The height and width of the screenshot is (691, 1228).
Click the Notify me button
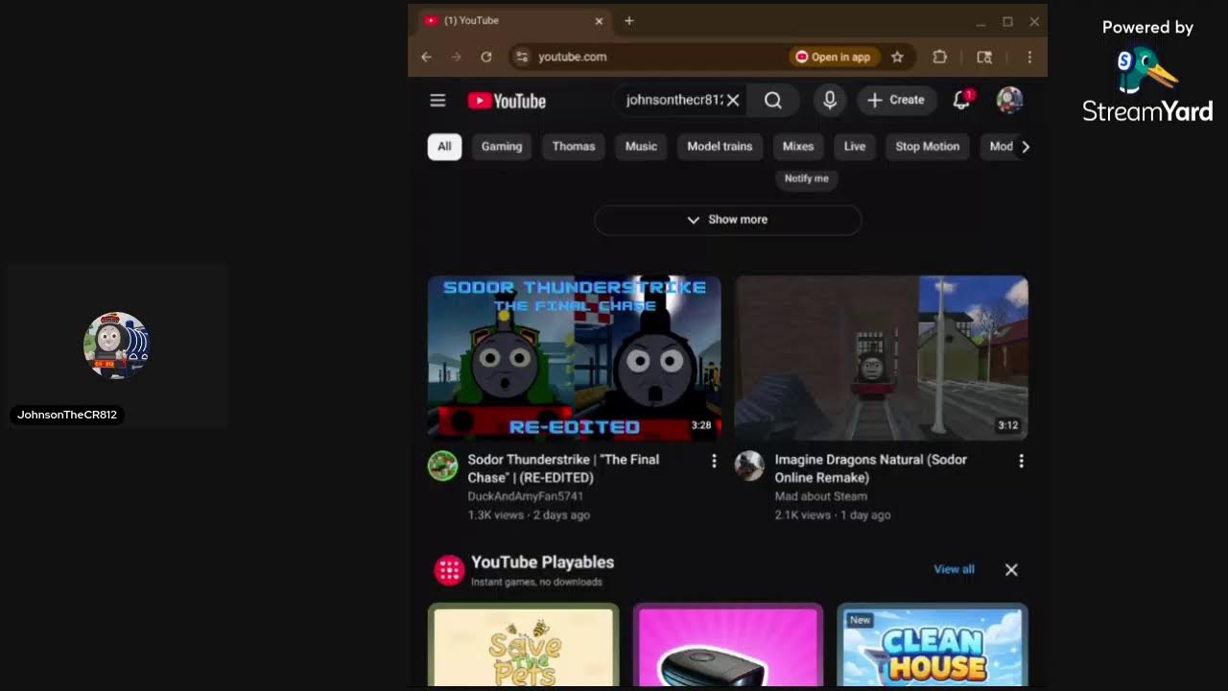click(806, 179)
